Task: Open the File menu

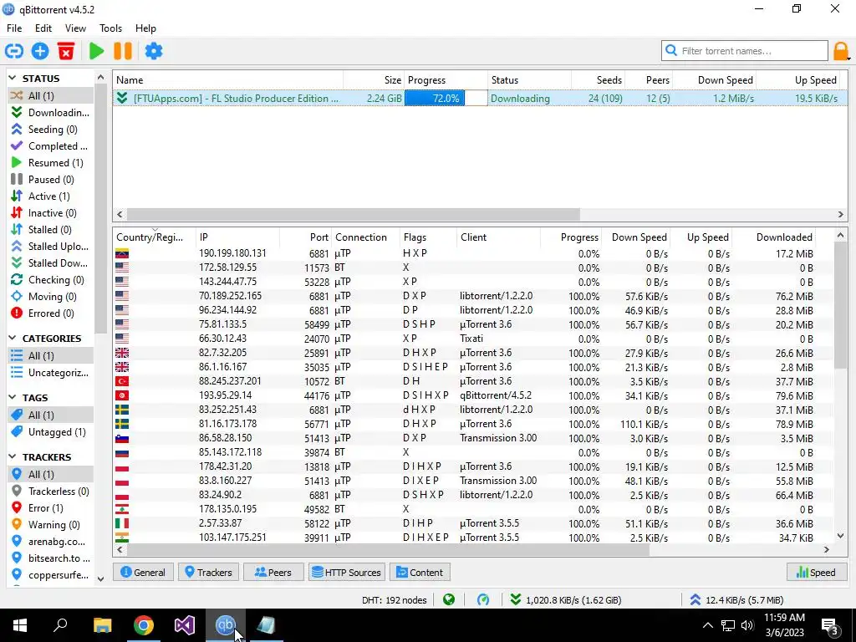Action: (x=14, y=28)
